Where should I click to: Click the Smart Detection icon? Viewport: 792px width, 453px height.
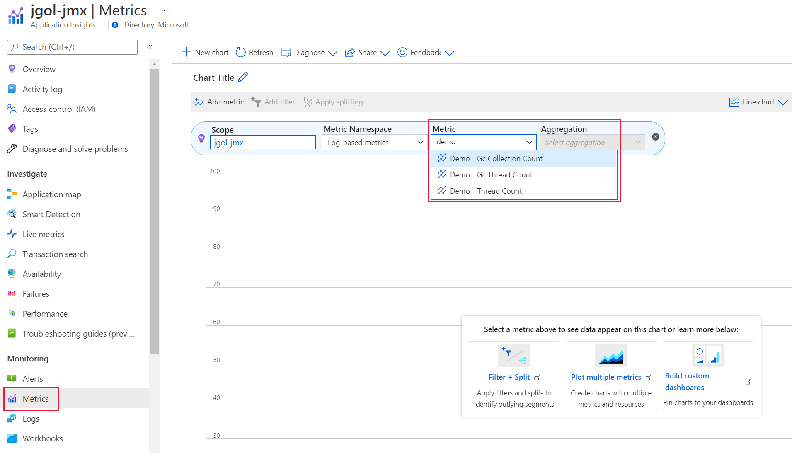pos(12,214)
